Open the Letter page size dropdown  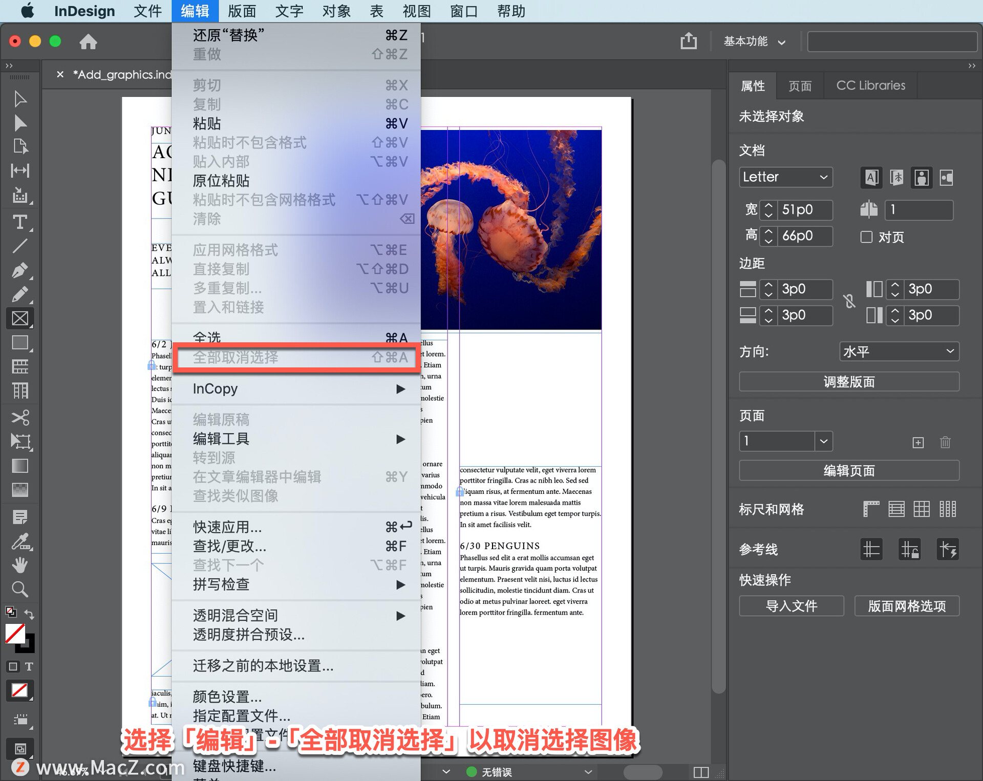pyautogui.click(x=785, y=177)
